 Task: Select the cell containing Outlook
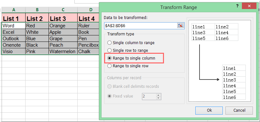pyautogui.click(x=14, y=38)
